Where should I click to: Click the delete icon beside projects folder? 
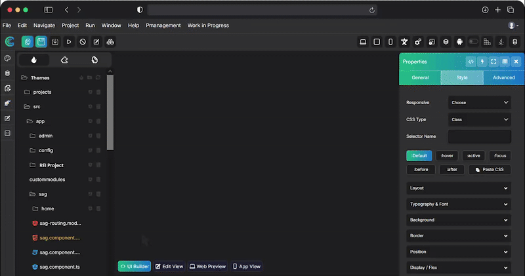pyautogui.click(x=98, y=92)
